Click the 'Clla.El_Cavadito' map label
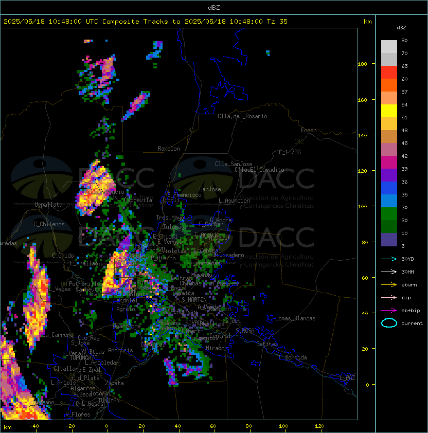428x433 pixels. [x=259, y=170]
